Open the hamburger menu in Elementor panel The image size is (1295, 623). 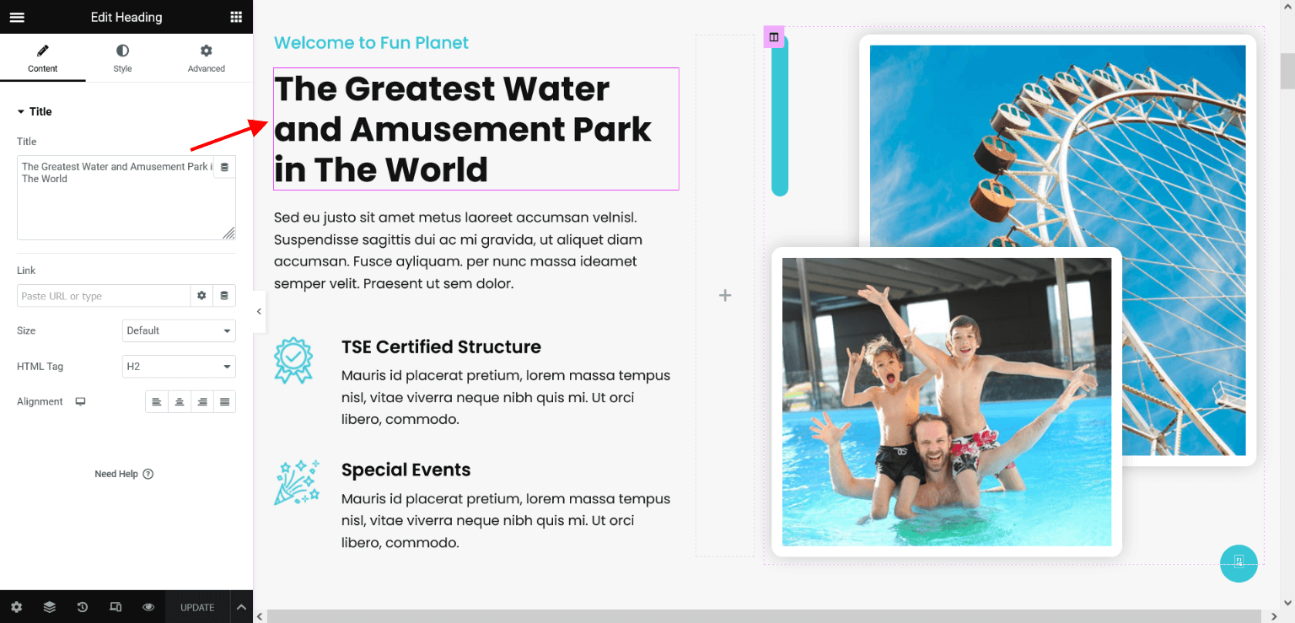(17, 17)
